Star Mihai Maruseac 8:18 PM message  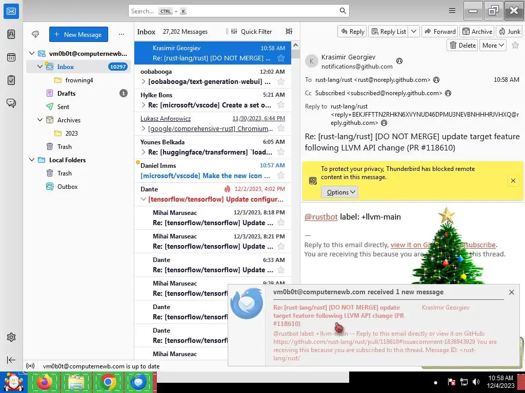[x=281, y=223]
